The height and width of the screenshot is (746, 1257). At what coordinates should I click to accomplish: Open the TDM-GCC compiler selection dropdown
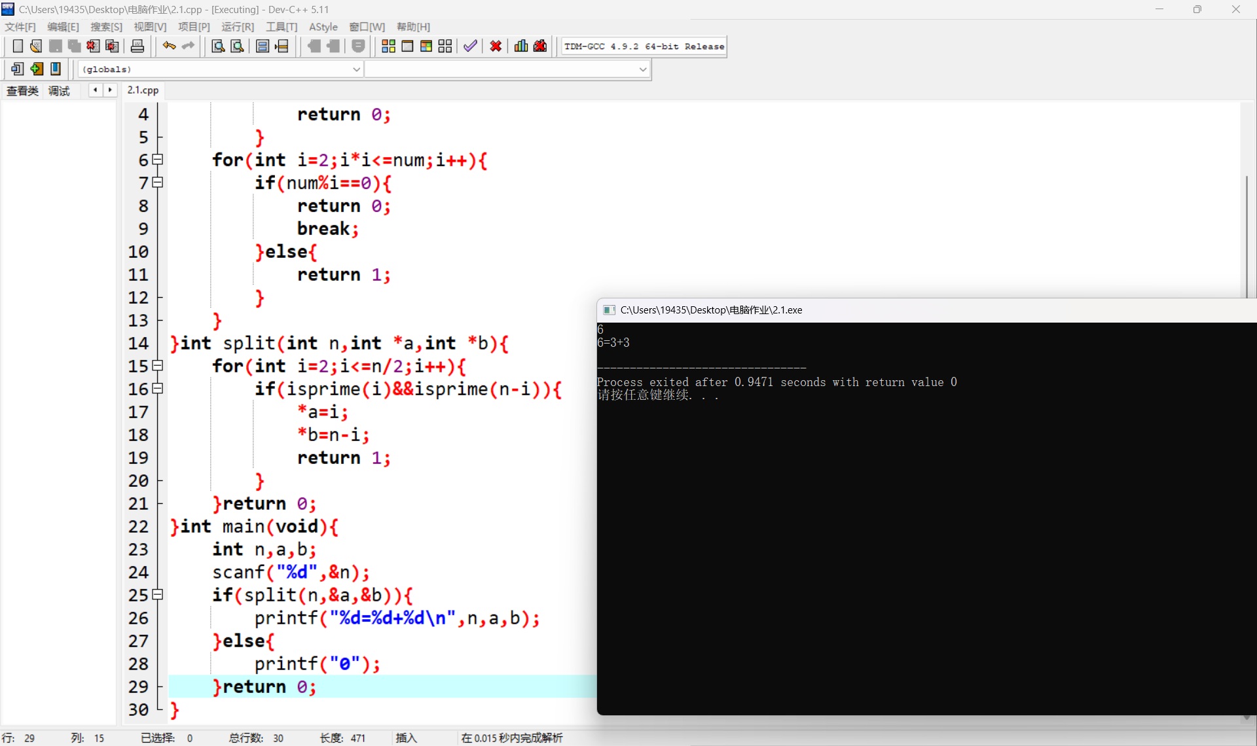[644, 46]
